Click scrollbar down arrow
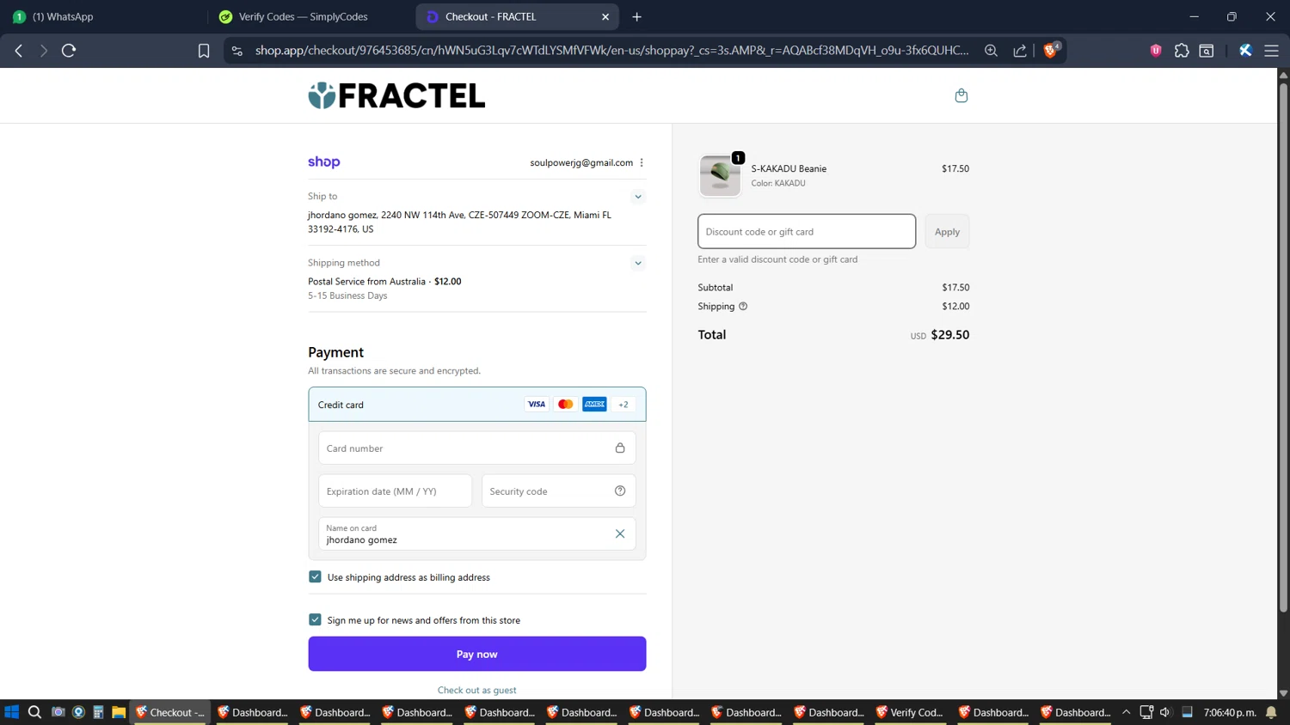 pyautogui.click(x=1283, y=692)
